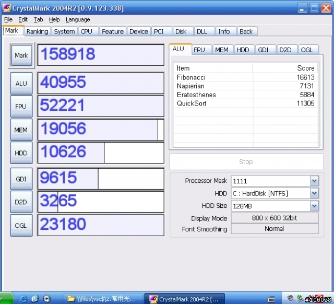The width and height of the screenshot is (334, 304).
Task: Click the Stop button
Action: click(246, 162)
